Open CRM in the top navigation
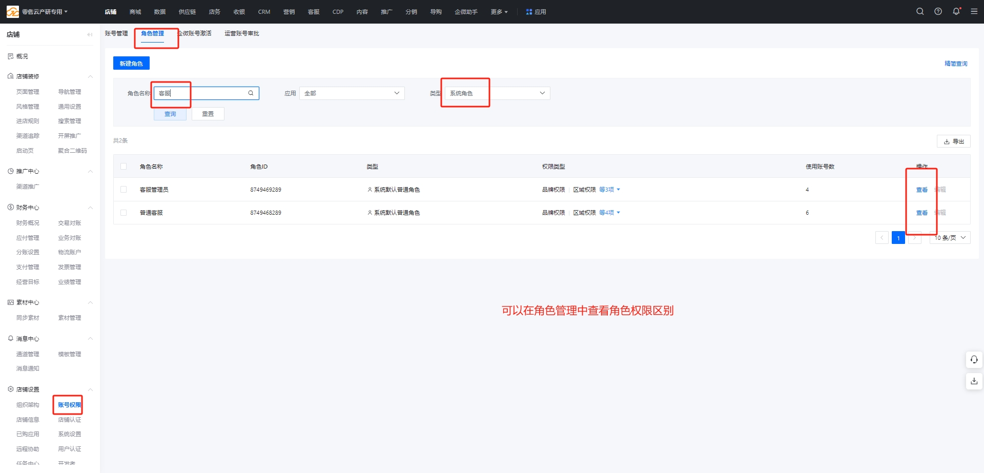 (264, 12)
